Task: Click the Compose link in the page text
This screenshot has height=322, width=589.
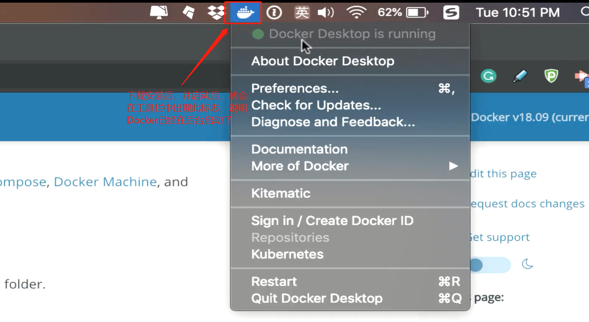Action: [x=23, y=182]
